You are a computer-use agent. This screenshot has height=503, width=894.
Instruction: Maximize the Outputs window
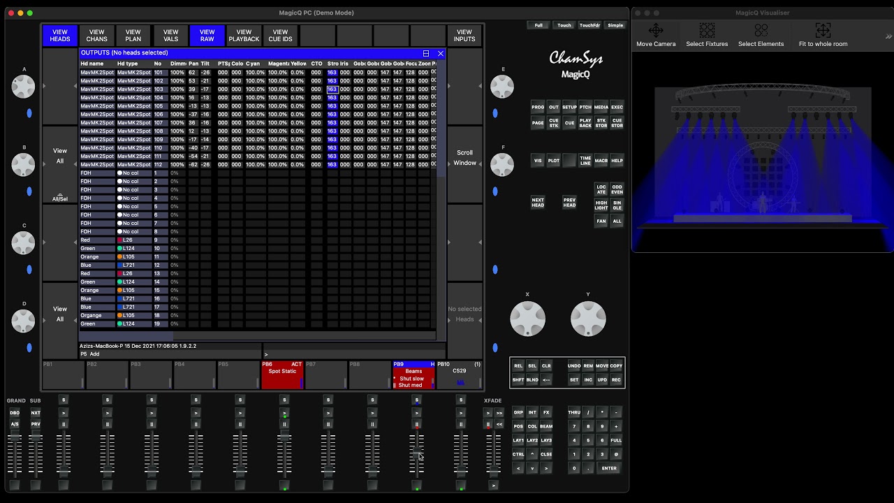(x=426, y=53)
